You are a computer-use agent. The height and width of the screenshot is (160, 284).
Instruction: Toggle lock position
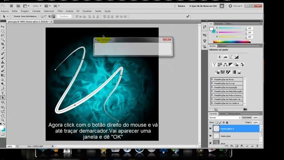pyautogui.click(x=224, y=123)
